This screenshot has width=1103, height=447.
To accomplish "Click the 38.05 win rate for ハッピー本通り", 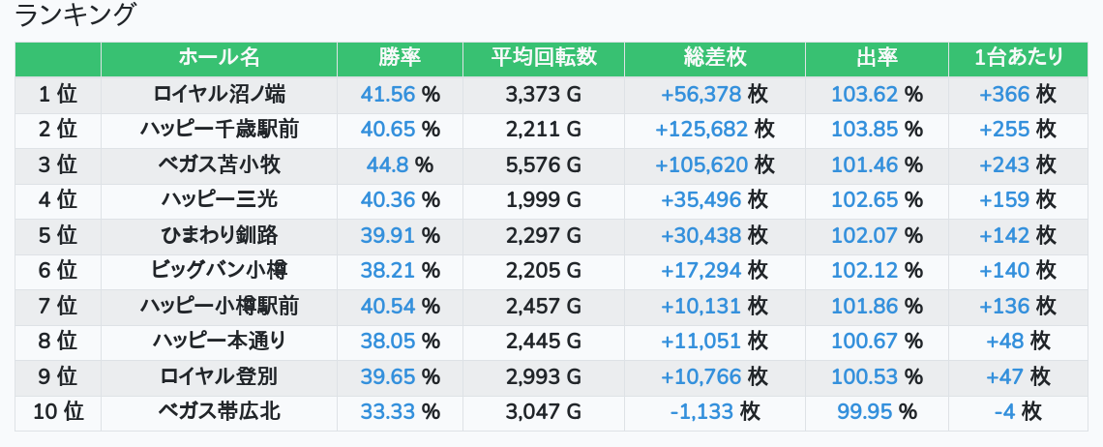I will [x=388, y=342].
